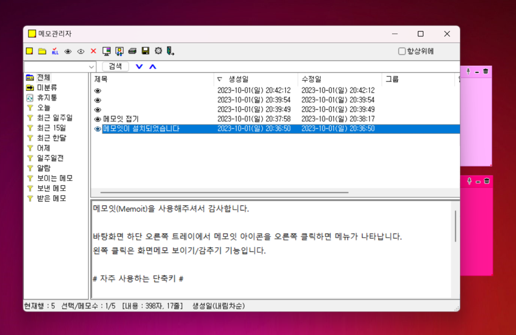Viewport: 516px width, 335px height.
Task: Select the 미분류 category in sidebar
Action: point(46,87)
